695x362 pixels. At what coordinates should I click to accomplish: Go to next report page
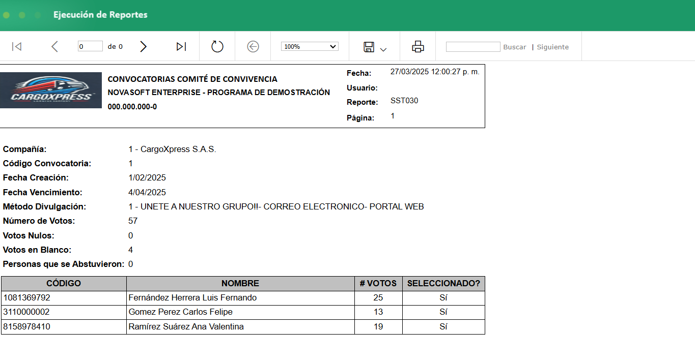tap(144, 47)
